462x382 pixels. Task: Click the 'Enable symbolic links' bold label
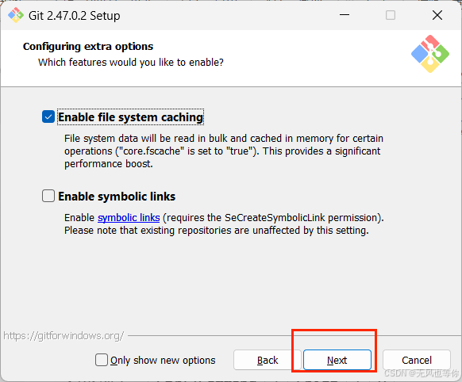pos(117,197)
